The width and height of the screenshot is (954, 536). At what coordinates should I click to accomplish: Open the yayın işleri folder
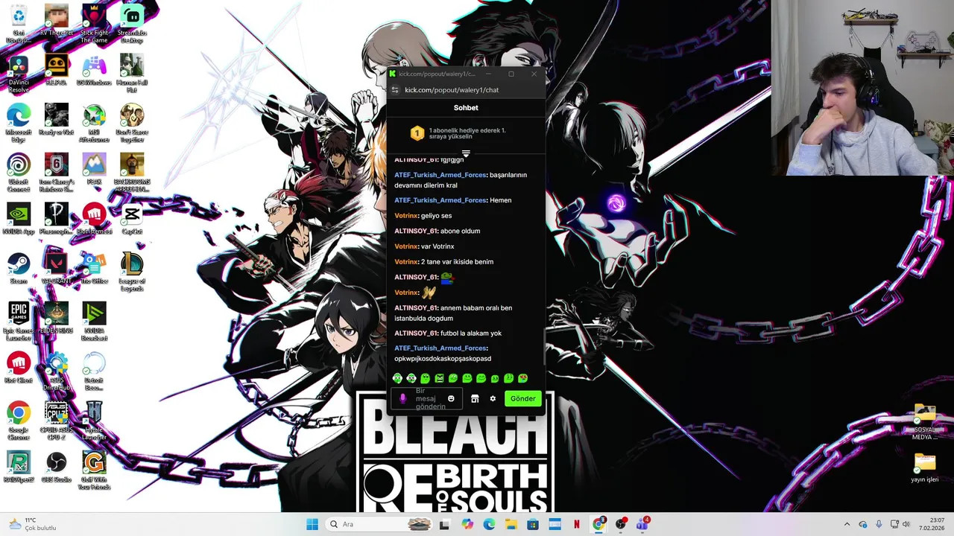(x=925, y=467)
